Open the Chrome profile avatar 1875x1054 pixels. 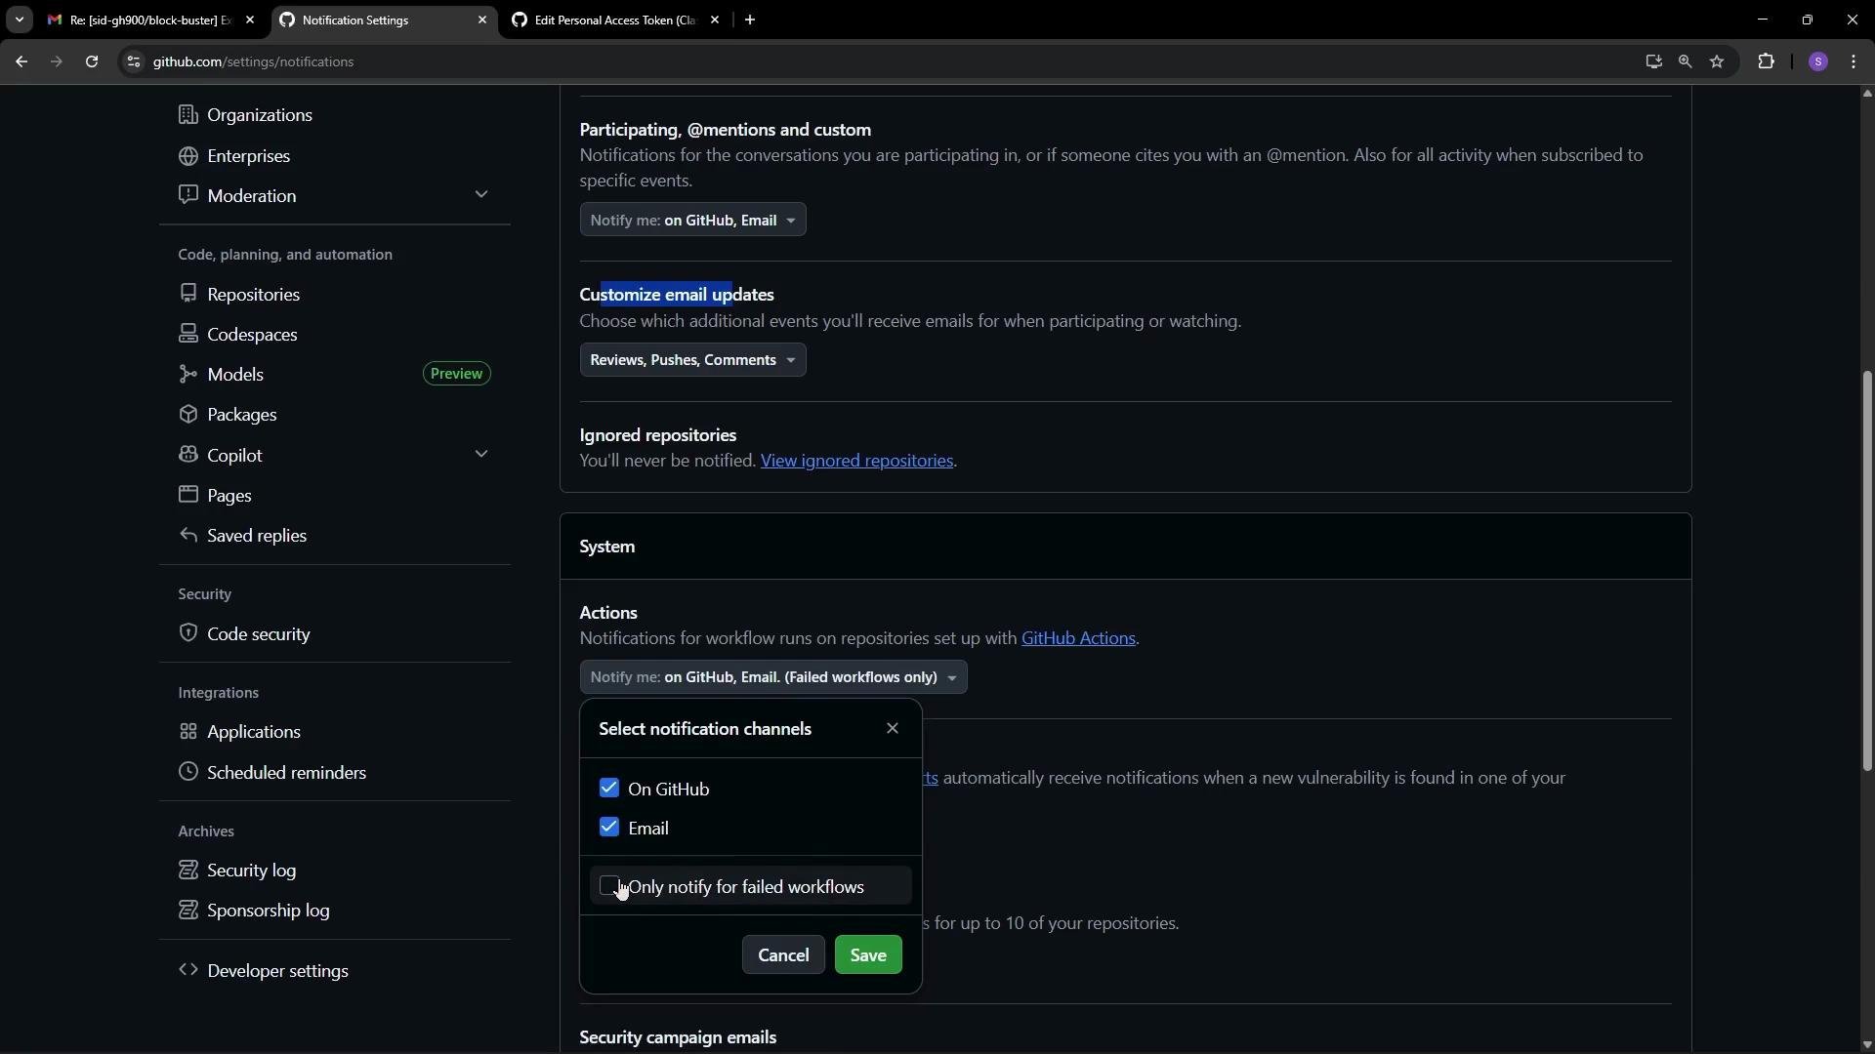click(x=1817, y=61)
